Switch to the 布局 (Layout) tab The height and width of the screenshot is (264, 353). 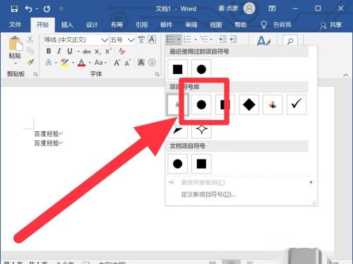click(x=116, y=25)
